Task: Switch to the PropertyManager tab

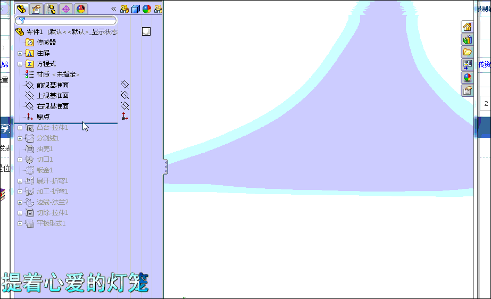Action: 36,9
